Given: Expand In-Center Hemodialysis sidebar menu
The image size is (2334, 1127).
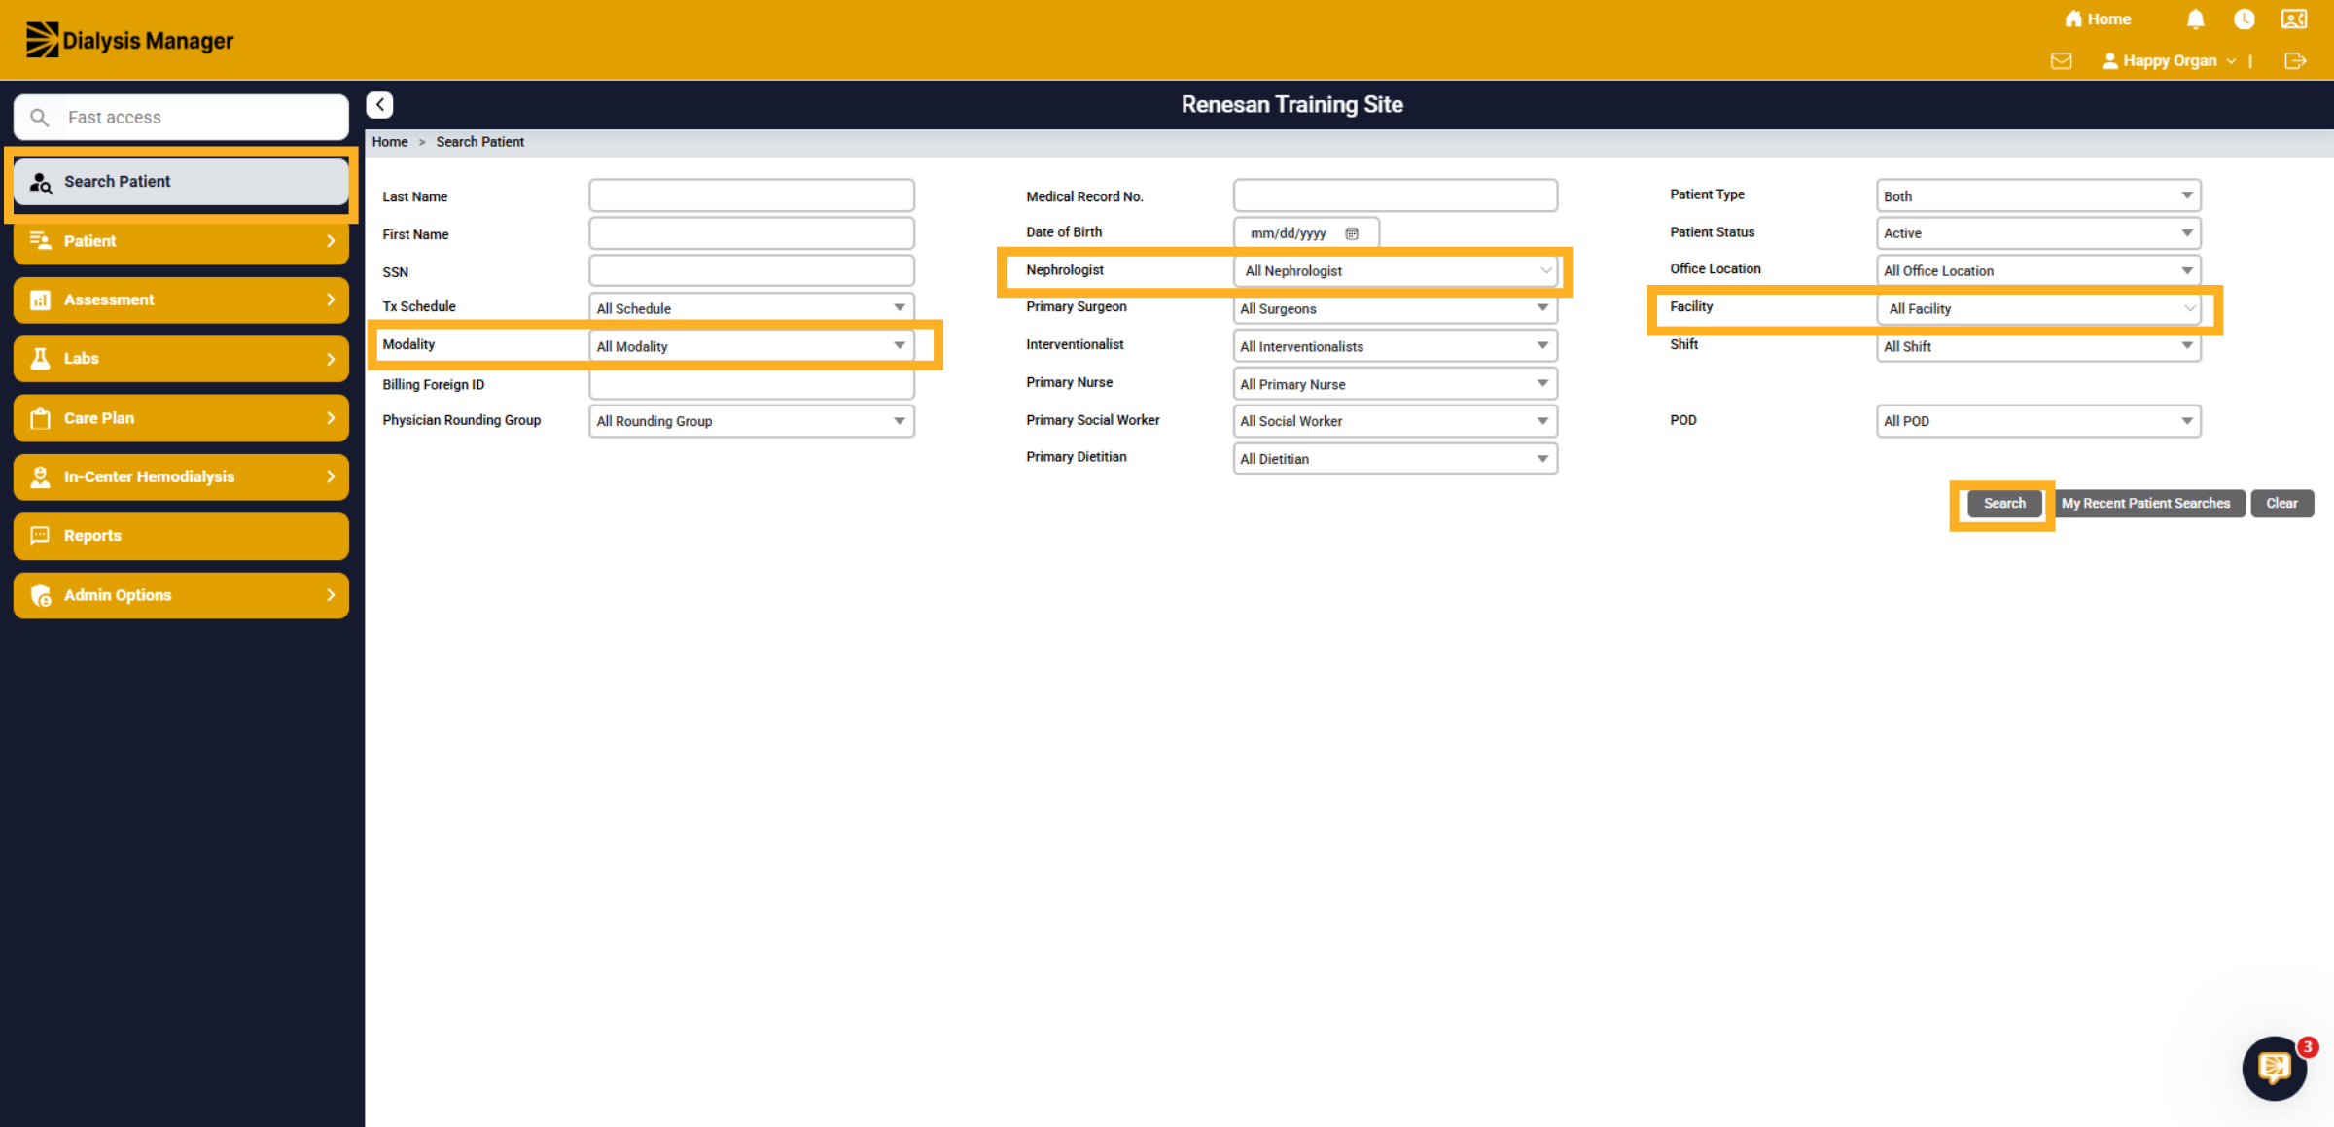Looking at the screenshot, I should point(181,476).
